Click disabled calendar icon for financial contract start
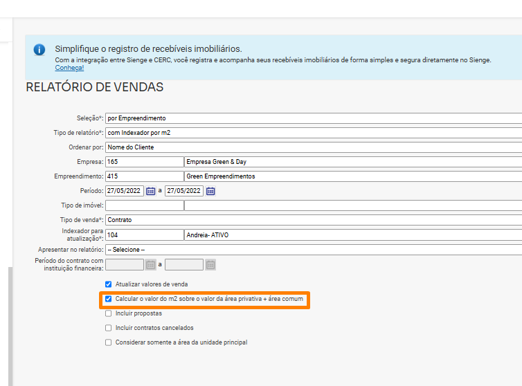 151,265
